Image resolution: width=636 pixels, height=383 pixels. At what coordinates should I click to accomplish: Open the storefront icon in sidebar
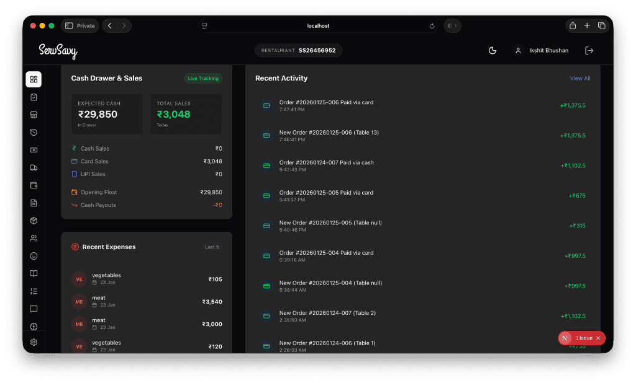point(34,115)
